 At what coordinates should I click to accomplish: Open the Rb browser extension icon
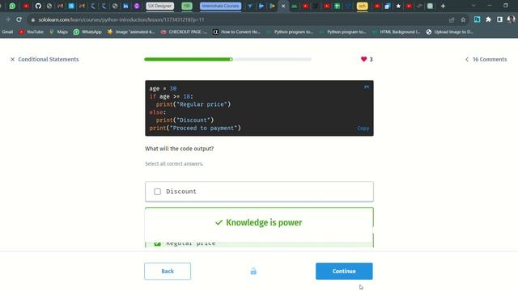click(477, 19)
